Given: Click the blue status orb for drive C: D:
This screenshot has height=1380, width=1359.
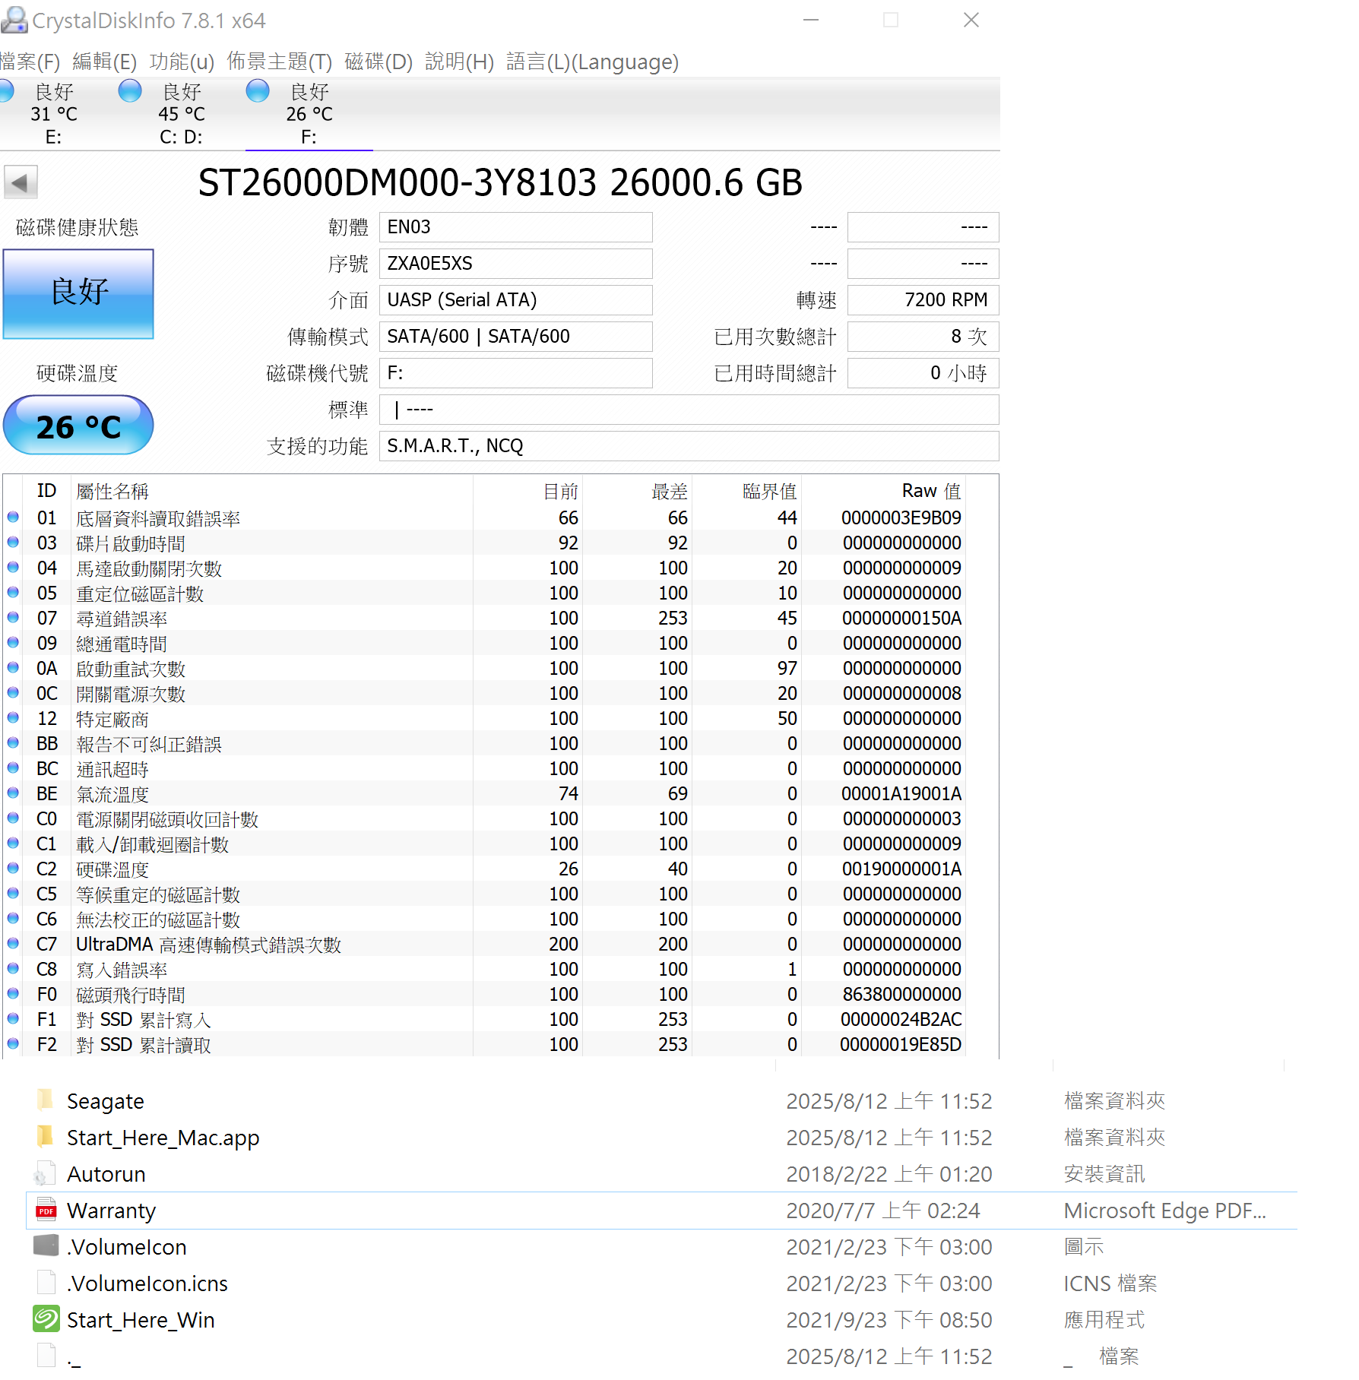Looking at the screenshot, I should coord(130,91).
